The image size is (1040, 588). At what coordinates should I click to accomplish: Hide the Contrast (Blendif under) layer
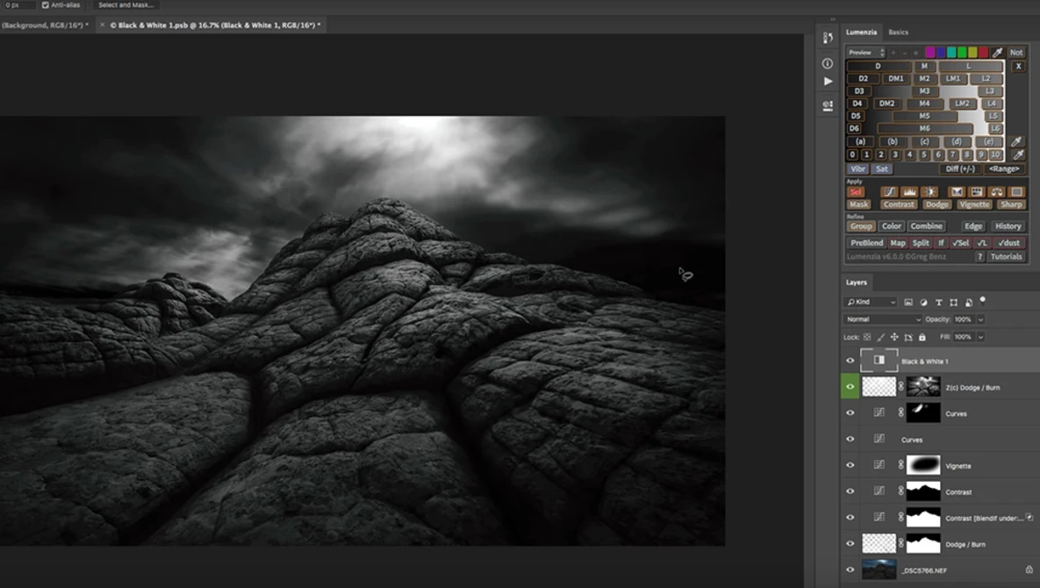[x=850, y=518]
